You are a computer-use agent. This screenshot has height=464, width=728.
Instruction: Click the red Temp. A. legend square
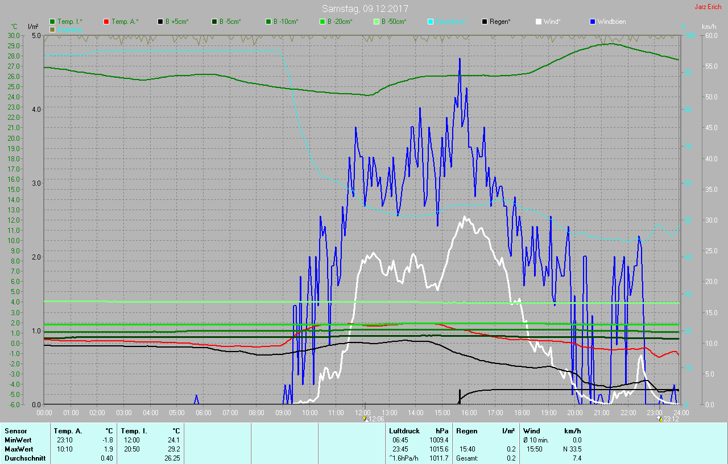pyautogui.click(x=106, y=22)
